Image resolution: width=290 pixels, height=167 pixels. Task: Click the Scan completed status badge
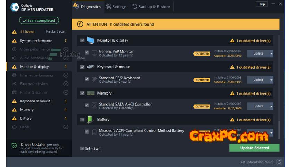(x=39, y=20)
